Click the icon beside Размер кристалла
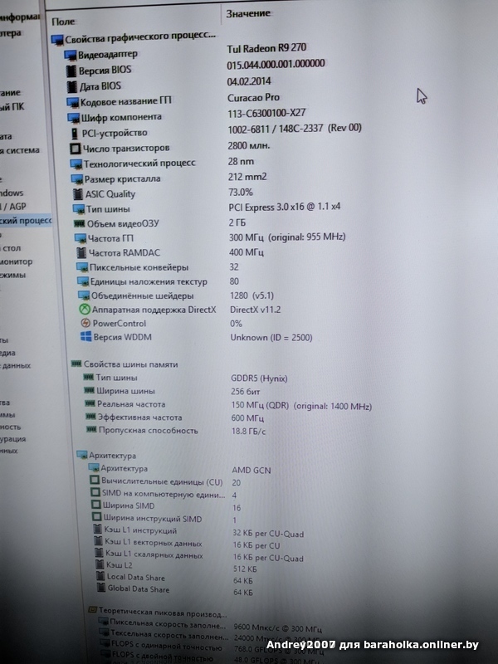The width and height of the screenshot is (498, 664). click(x=77, y=179)
